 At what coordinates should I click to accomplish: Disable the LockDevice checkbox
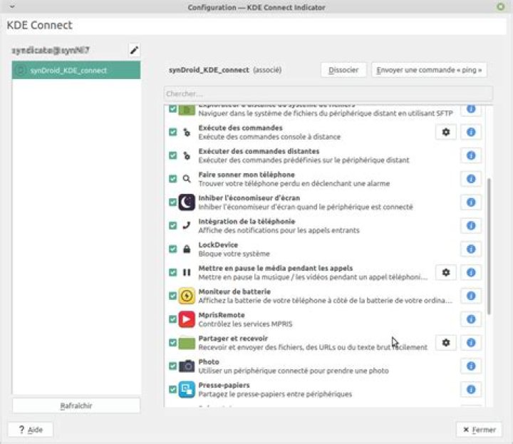pyautogui.click(x=172, y=249)
